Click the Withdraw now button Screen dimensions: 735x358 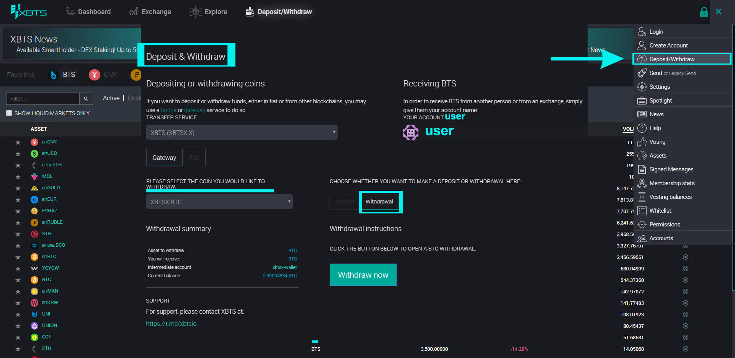[x=363, y=275]
